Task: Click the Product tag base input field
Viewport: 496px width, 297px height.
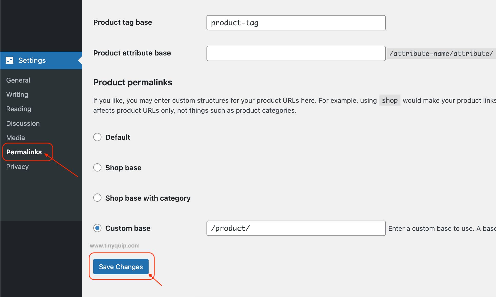Action: (x=296, y=23)
